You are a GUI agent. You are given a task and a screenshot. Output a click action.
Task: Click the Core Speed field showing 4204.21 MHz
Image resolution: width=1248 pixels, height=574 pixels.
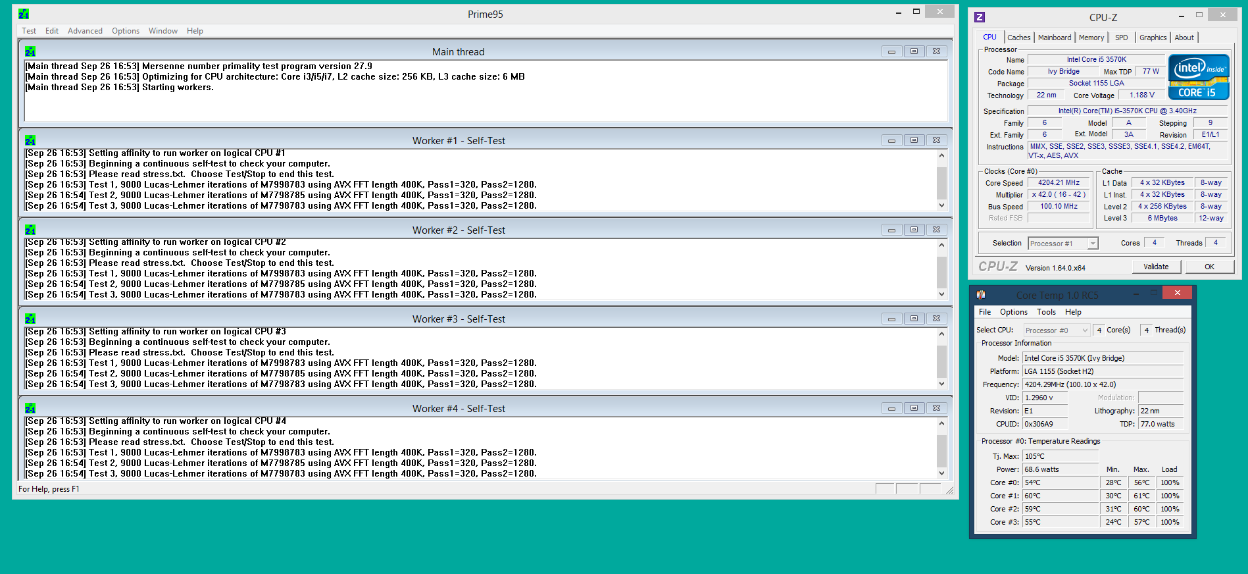tap(1059, 183)
